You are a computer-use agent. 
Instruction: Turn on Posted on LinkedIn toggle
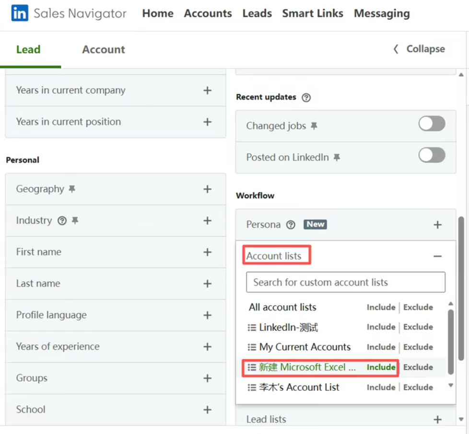pos(432,155)
